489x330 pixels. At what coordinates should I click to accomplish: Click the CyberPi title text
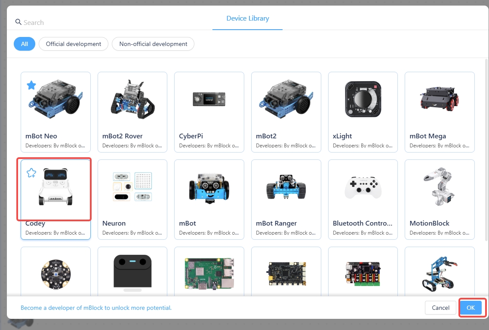click(191, 136)
